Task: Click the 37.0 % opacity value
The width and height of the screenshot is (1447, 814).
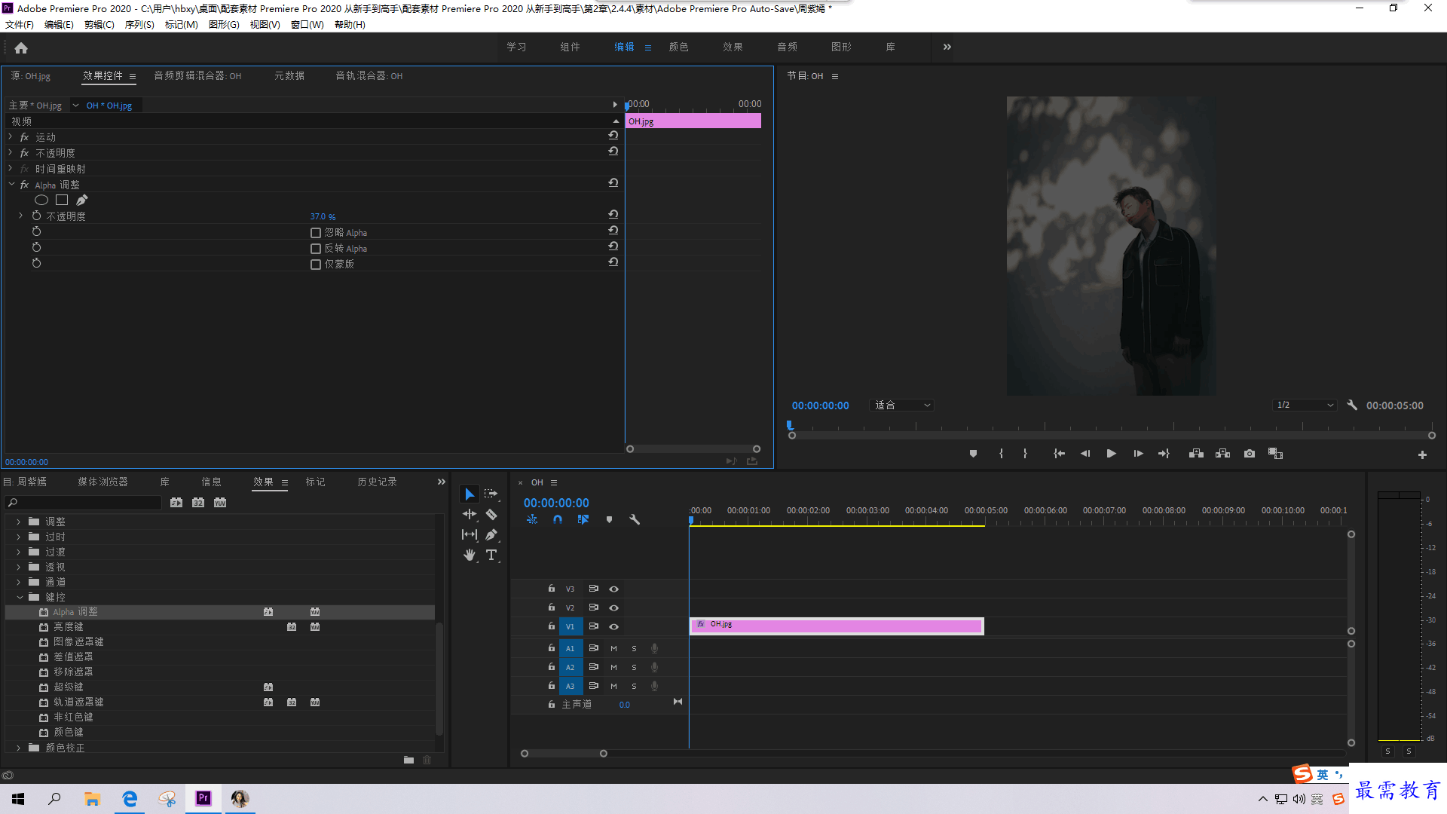Action: [323, 216]
